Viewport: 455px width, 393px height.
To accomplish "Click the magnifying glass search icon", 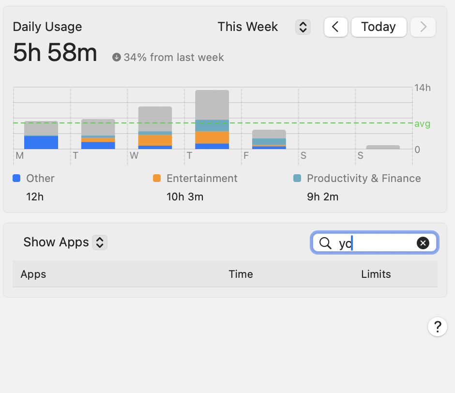I will 326,243.
